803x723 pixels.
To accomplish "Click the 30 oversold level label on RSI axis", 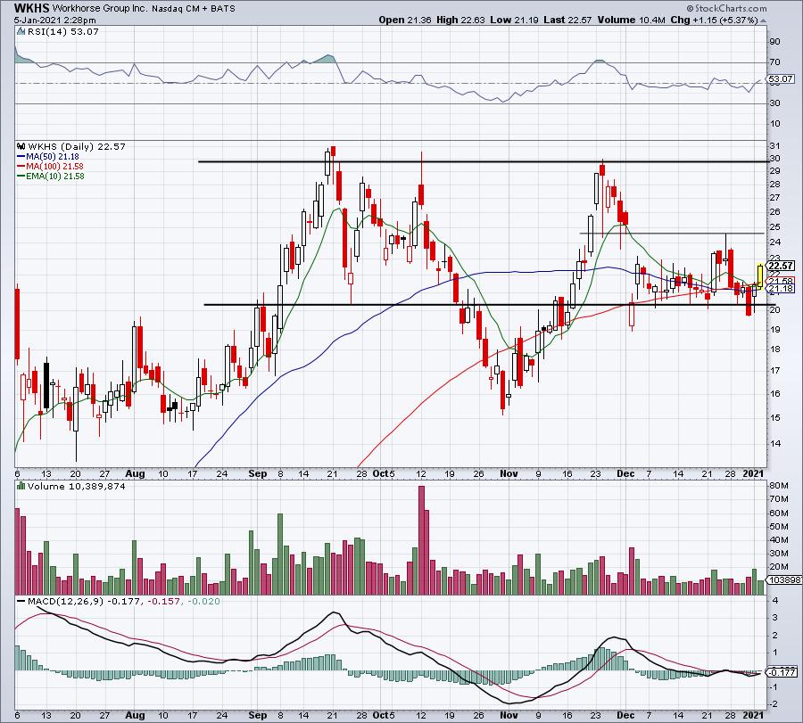I will point(774,103).
